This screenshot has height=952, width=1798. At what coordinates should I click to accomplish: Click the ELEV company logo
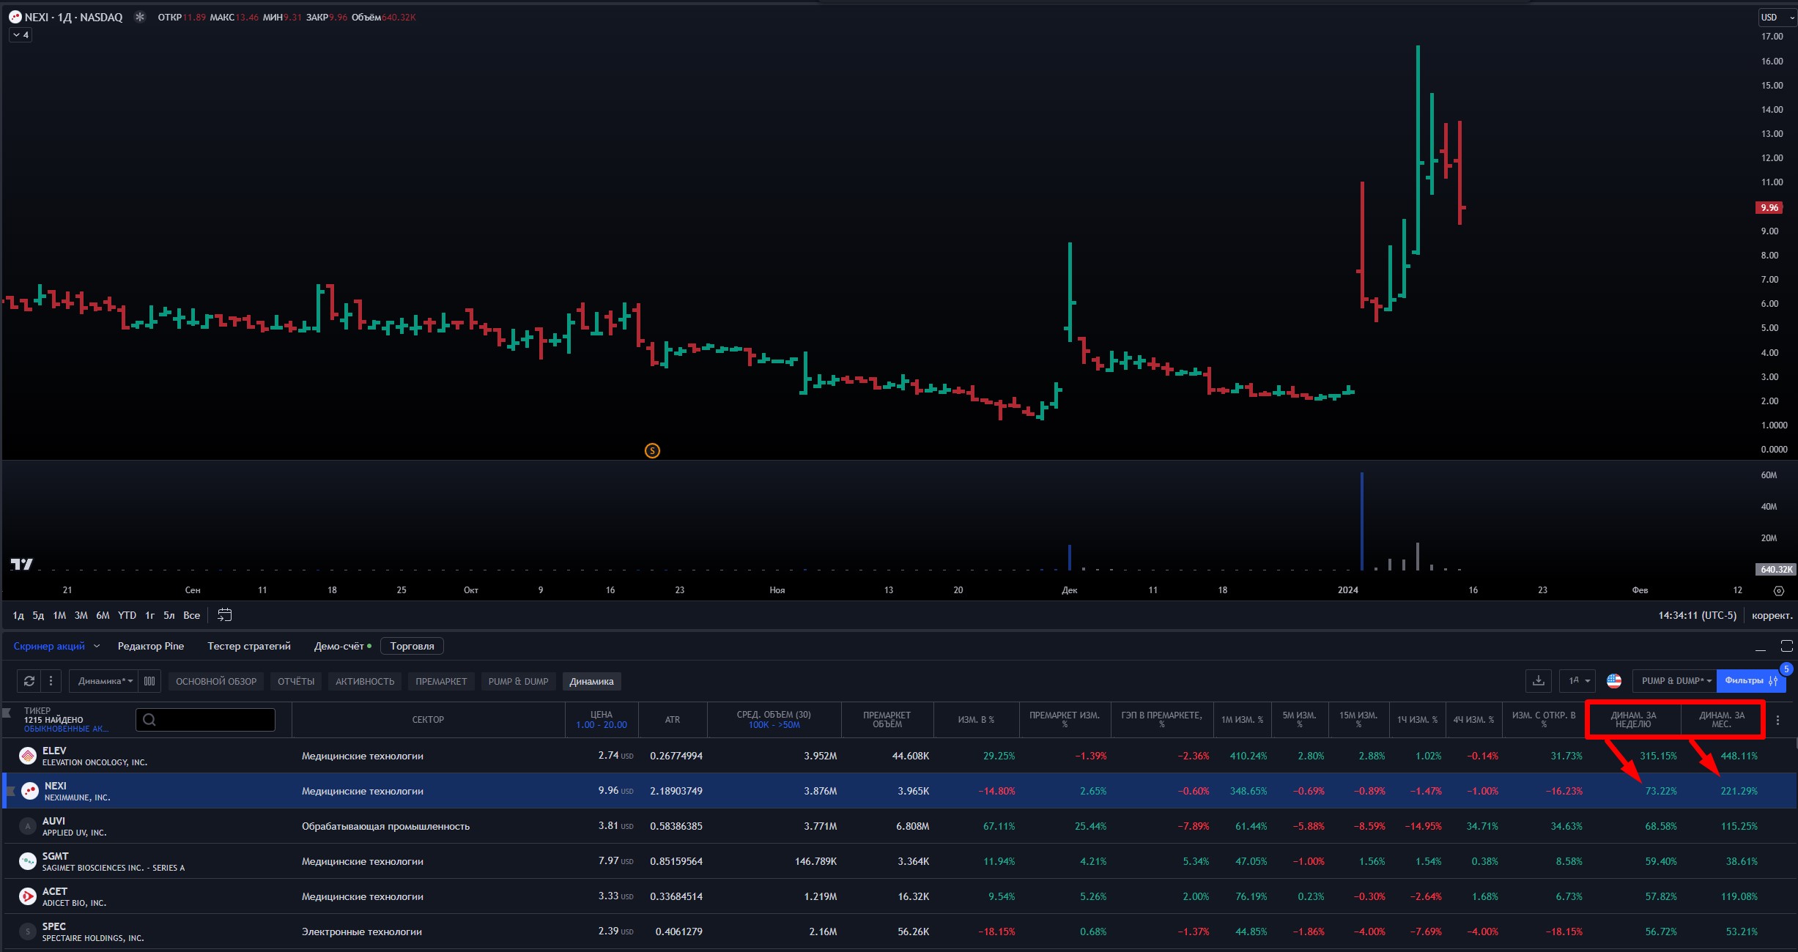tap(28, 756)
